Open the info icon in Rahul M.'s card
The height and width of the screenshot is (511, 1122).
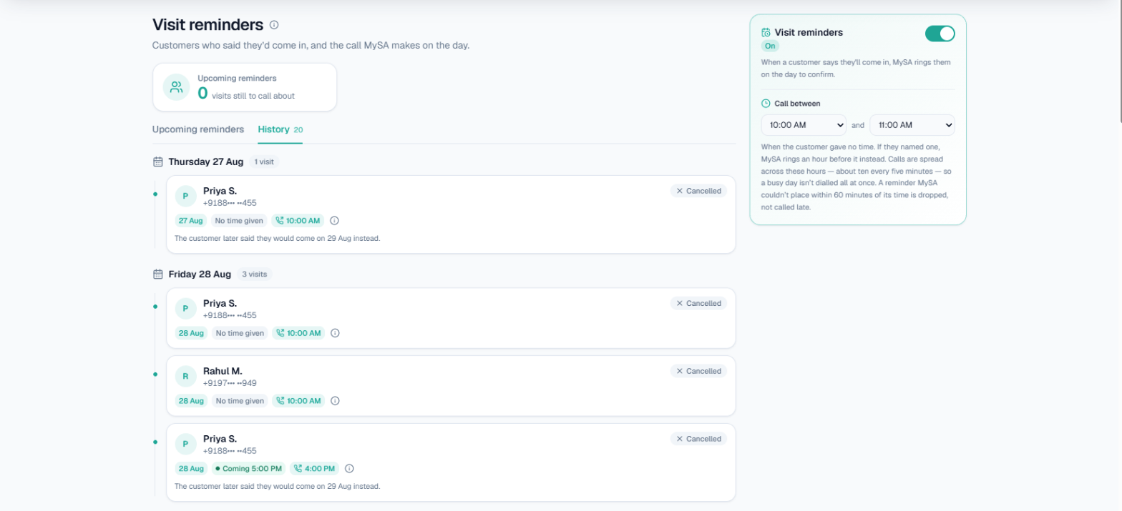[335, 401]
